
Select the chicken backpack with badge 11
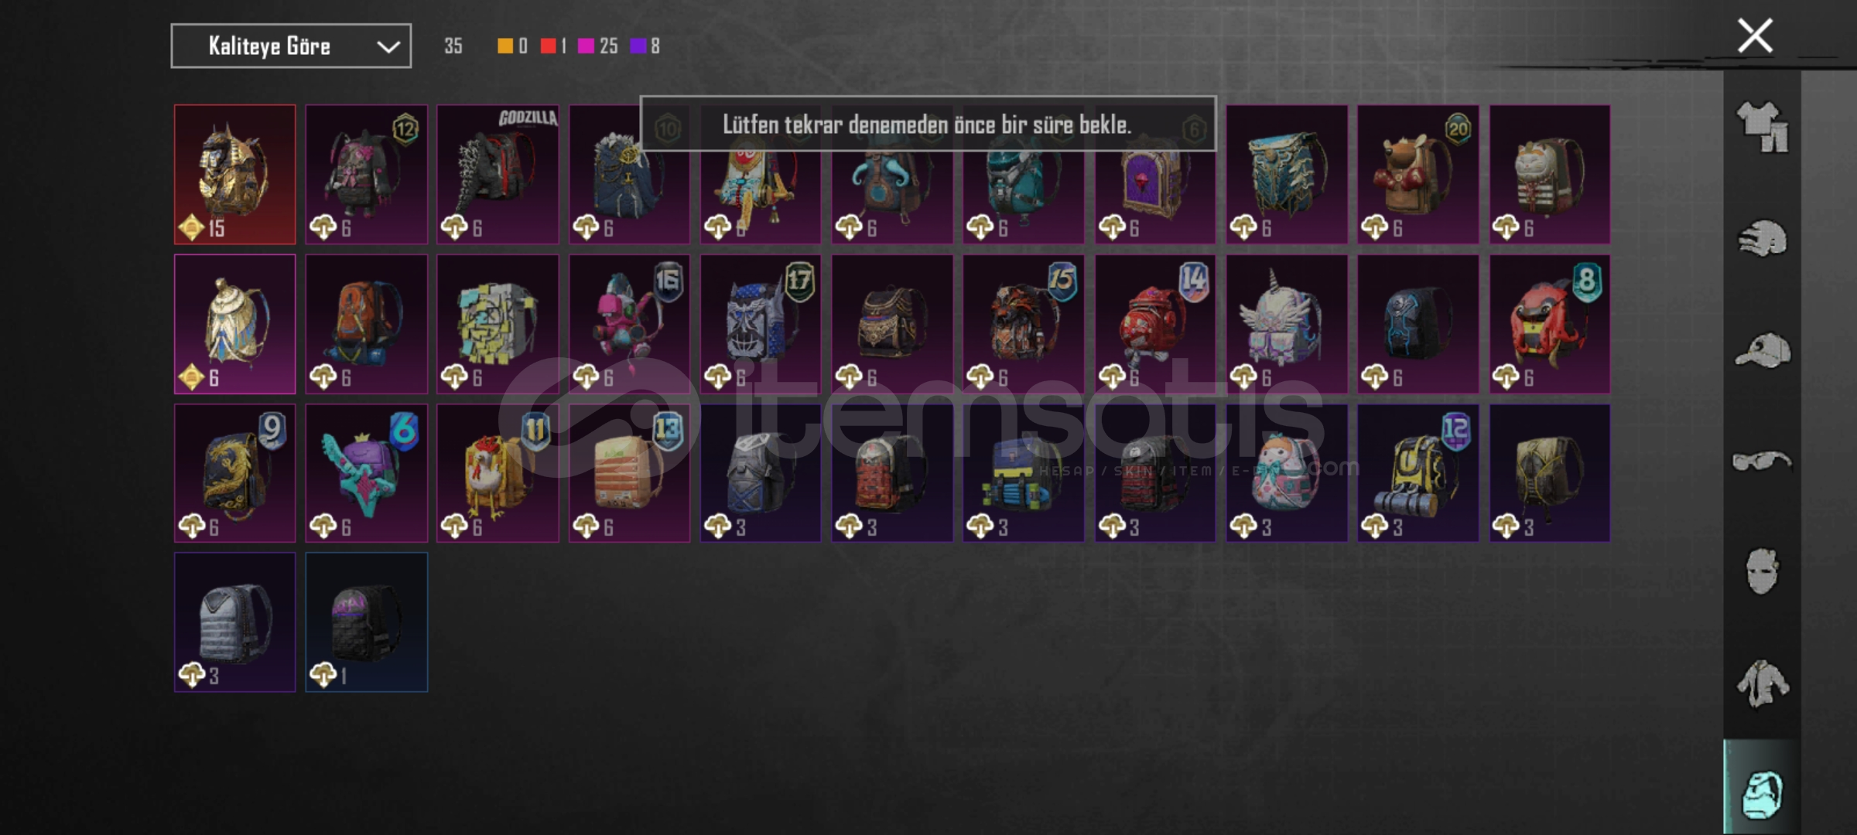point(498,473)
